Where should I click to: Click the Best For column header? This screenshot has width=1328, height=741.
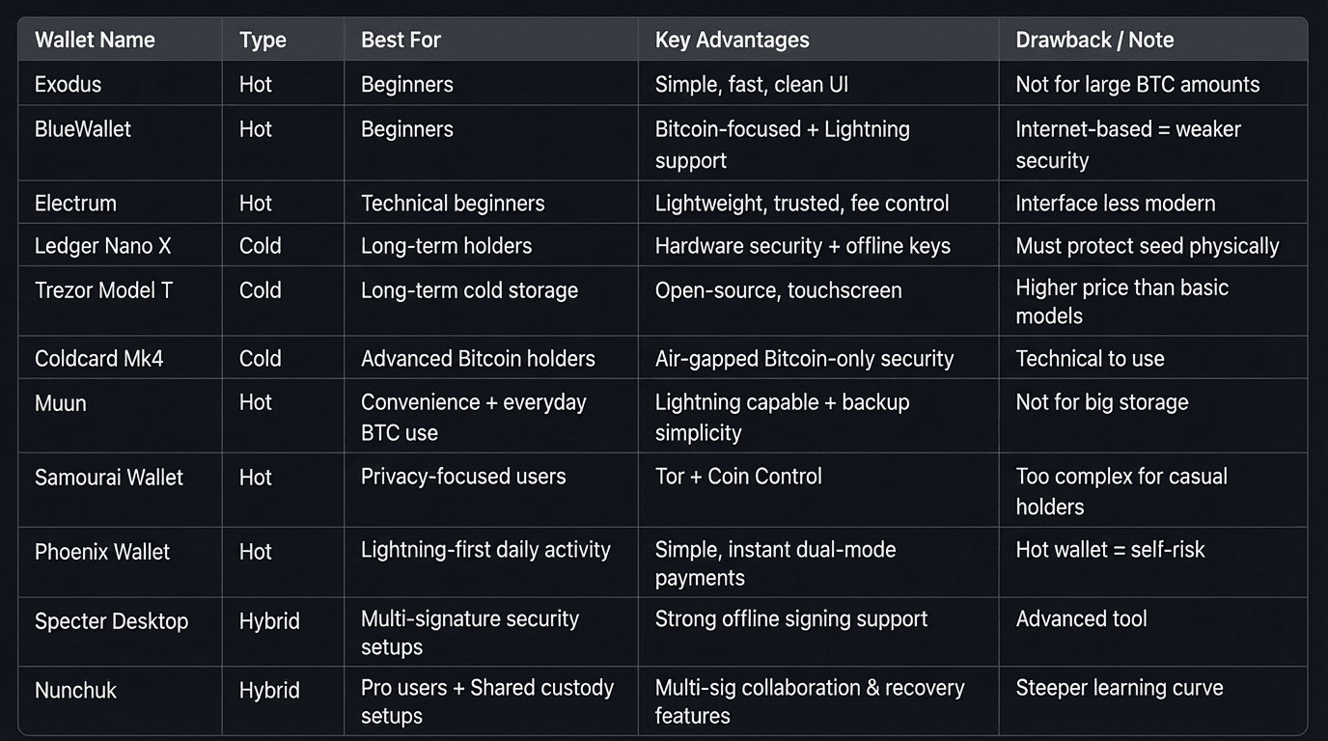[401, 40]
